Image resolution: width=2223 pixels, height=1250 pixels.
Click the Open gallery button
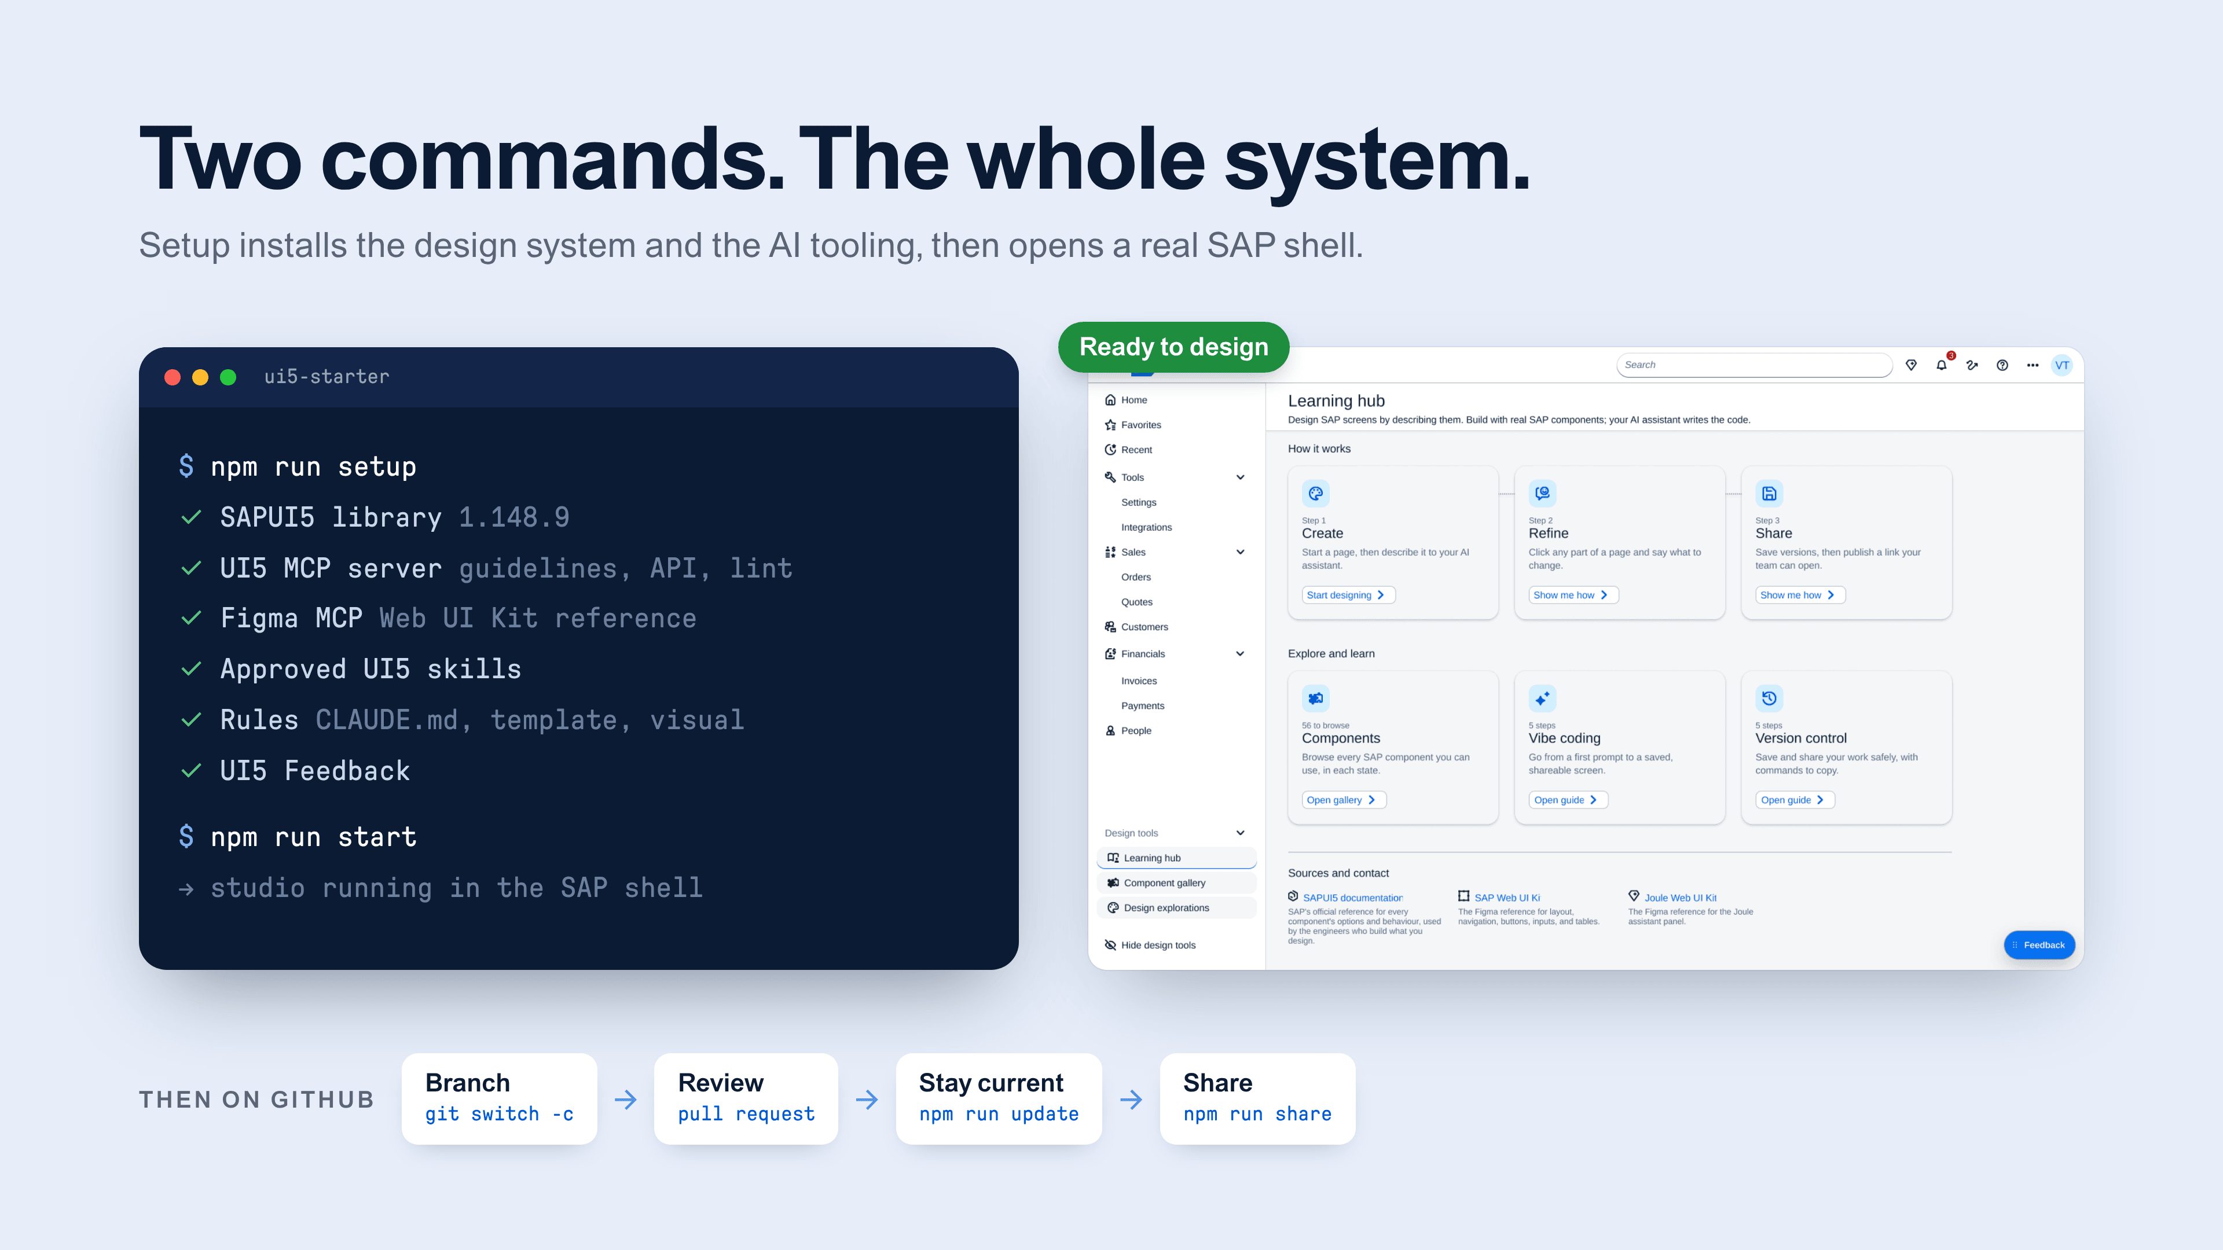1344,800
